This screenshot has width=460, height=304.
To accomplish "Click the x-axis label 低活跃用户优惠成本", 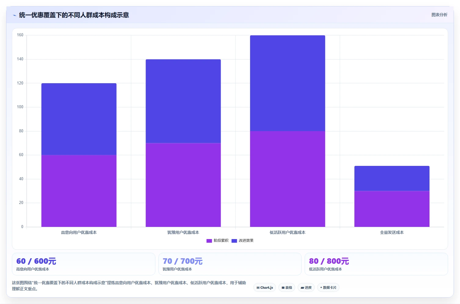I will pos(288,232).
